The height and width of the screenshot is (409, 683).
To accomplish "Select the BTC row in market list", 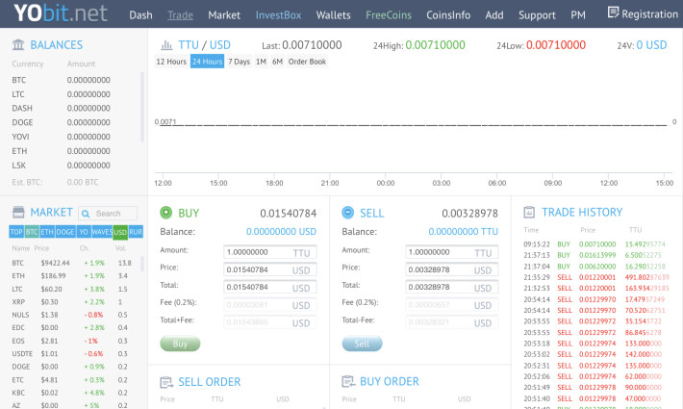I will [72, 263].
